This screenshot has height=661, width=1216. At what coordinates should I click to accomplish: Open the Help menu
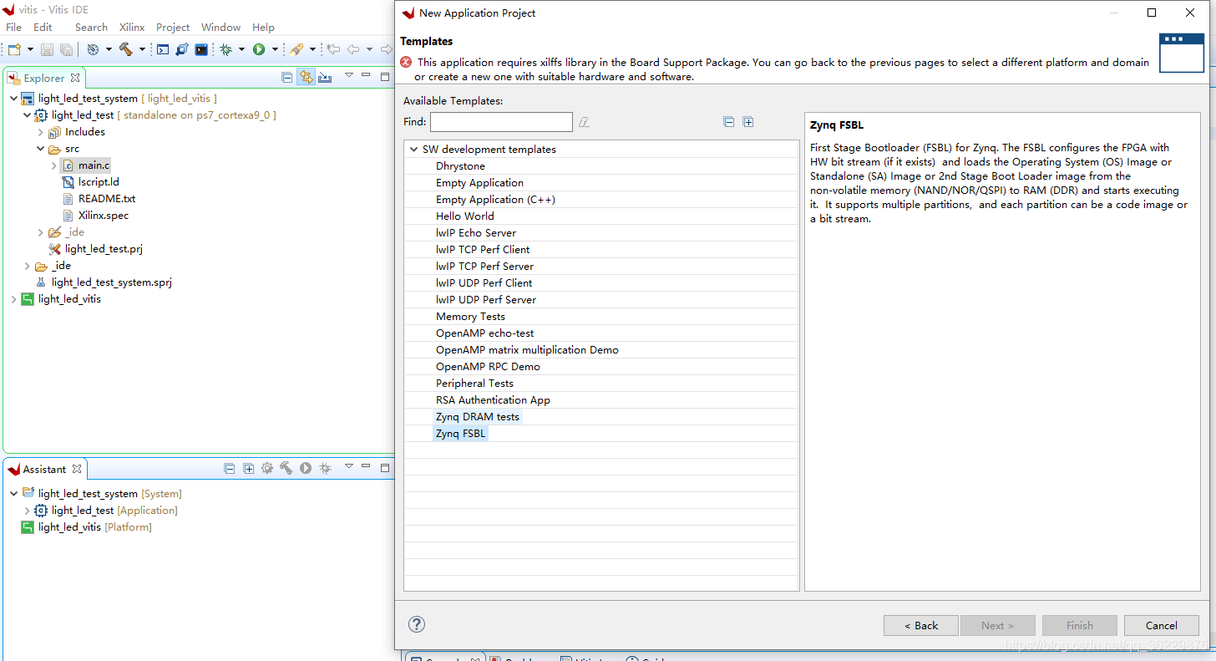tap(263, 28)
